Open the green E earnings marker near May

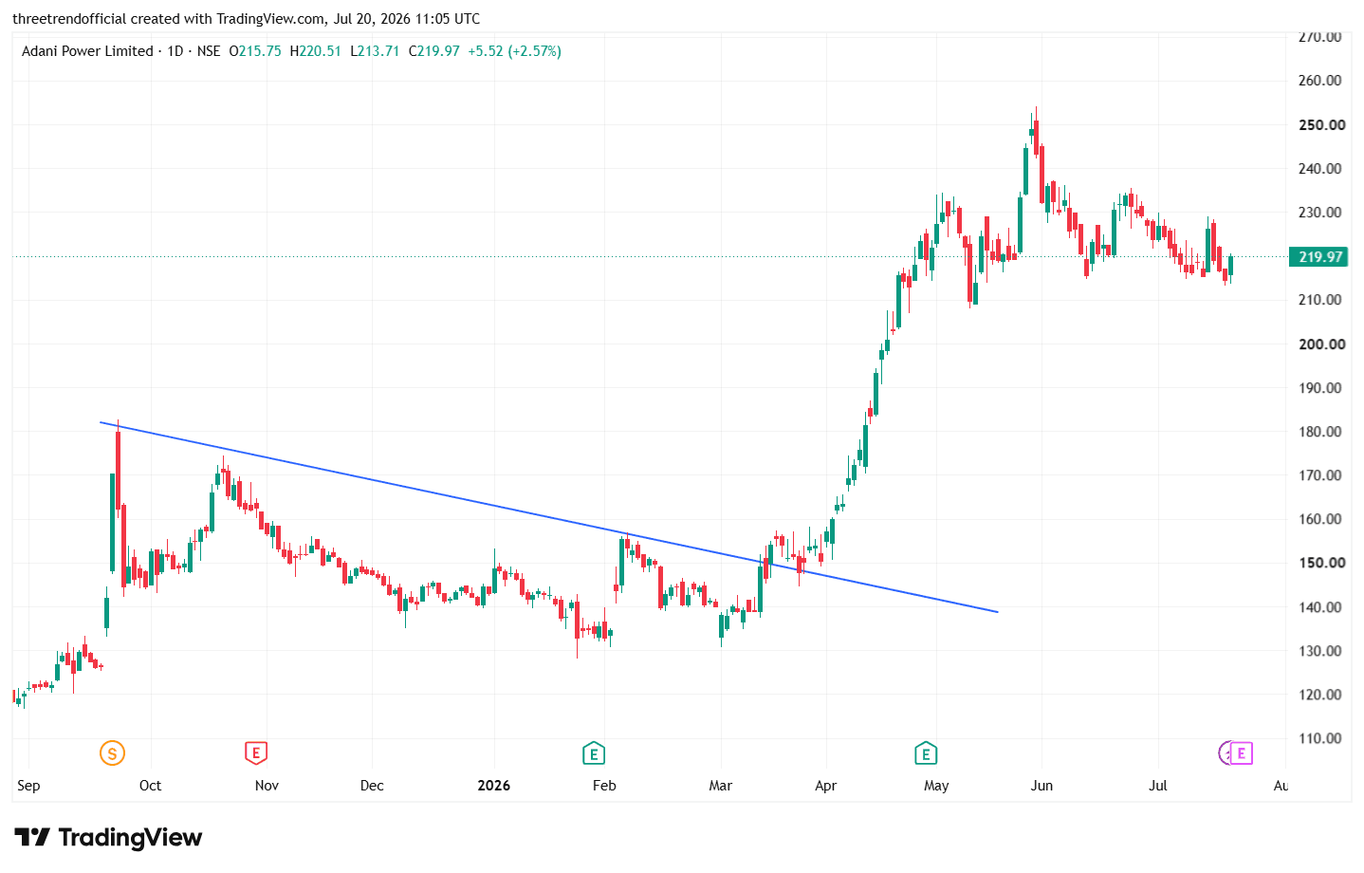925,753
